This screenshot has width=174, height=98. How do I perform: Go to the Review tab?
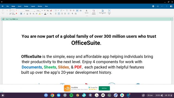click(40, 6)
